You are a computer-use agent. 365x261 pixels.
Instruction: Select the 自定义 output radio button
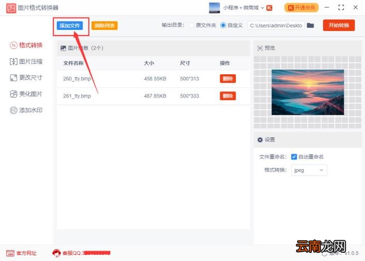223,25
